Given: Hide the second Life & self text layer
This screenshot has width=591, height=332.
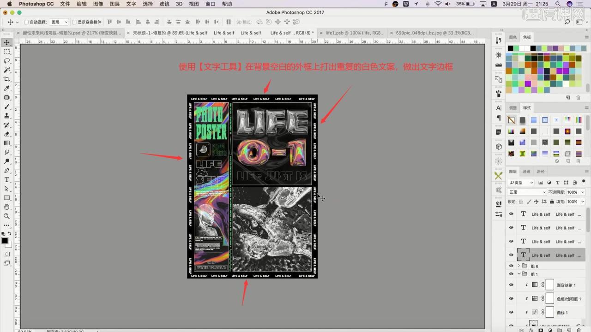Looking at the screenshot, I should point(511,228).
